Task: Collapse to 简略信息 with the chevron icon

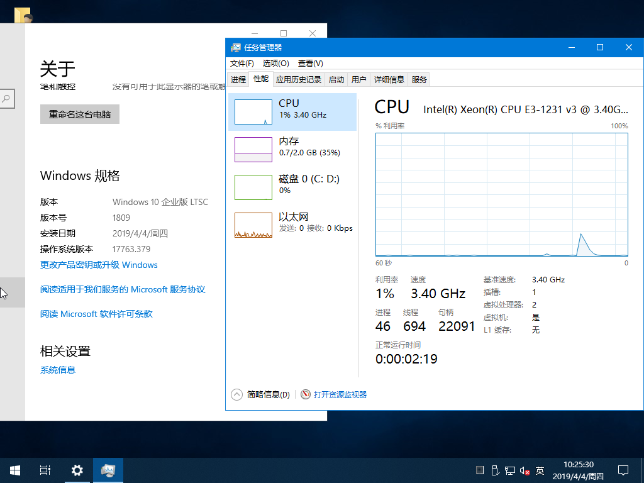Action: [236, 395]
